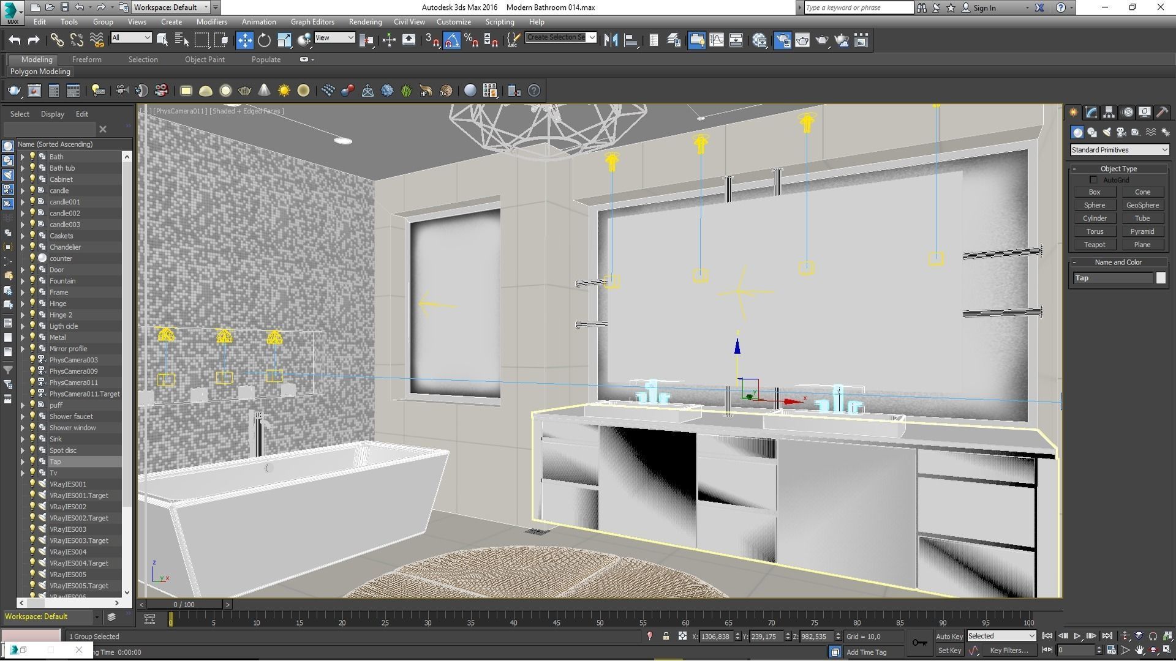The width and height of the screenshot is (1176, 661).
Task: Toggle visibility of Chandelier object
Action: pos(32,247)
